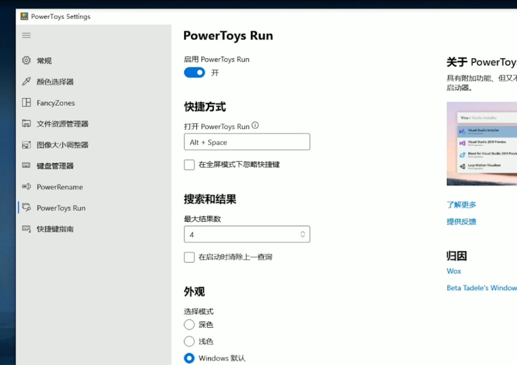Click the spinner arrows on 最大结果数
The image size is (517, 365).
[303, 234]
